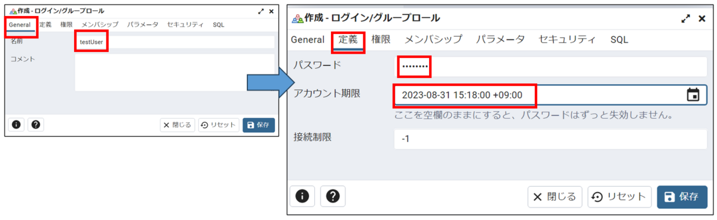Select General tab in left dialog
This screenshot has height=220, width=717.
[20, 24]
